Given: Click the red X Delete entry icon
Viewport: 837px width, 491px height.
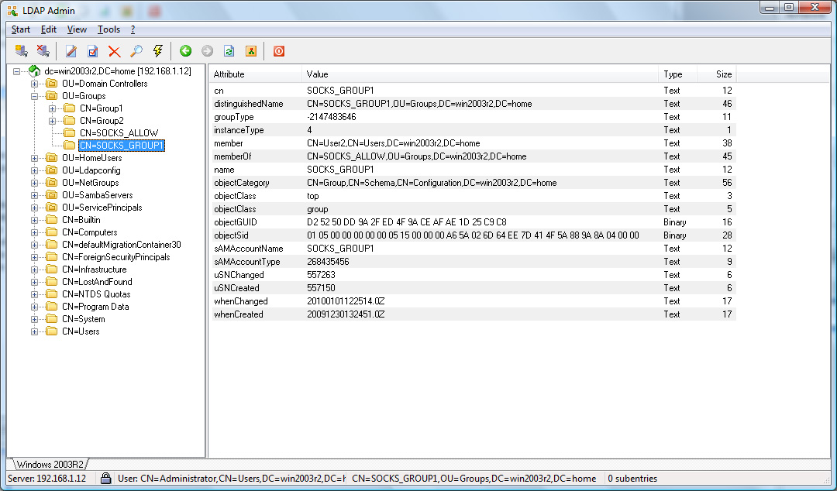Looking at the screenshot, I should pyautogui.click(x=114, y=51).
